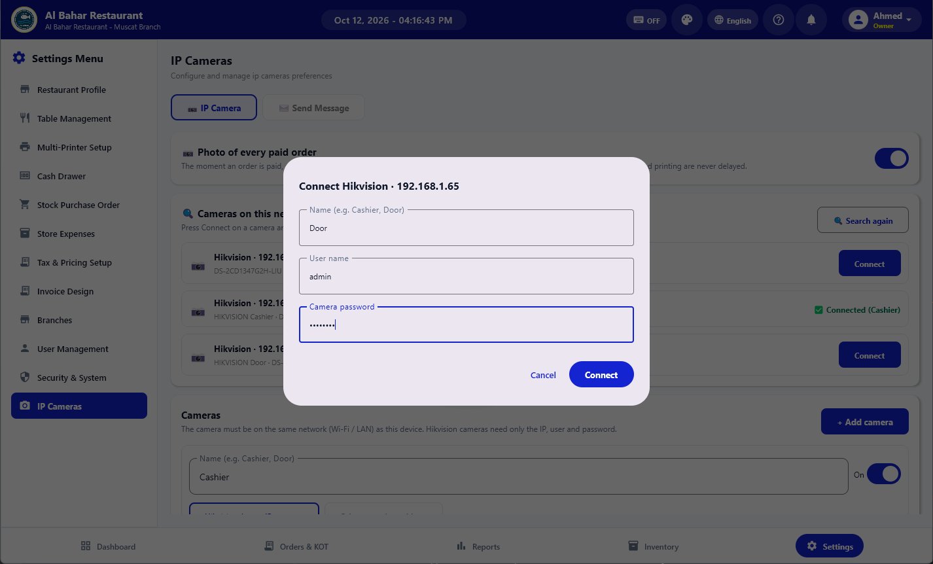Click the Settings Menu gear icon

(19, 58)
